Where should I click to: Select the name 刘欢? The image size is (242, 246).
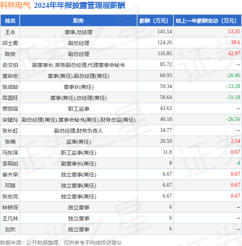10,229
